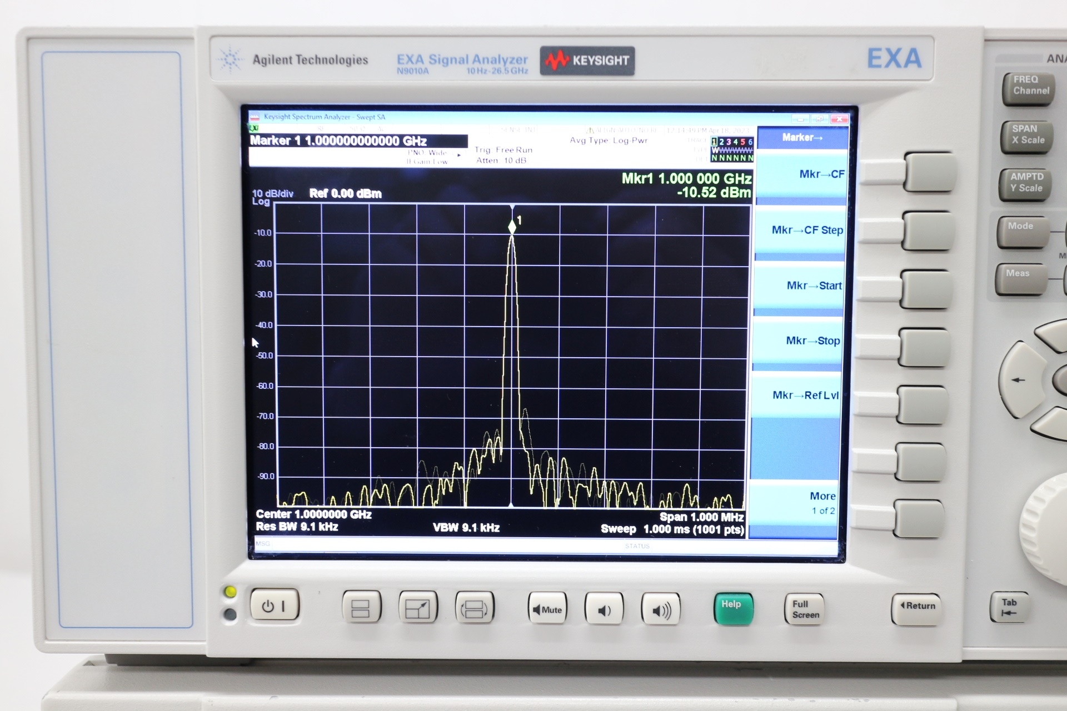
Task: Click the on-screen mouse pointer arrow
Action: 255,343
